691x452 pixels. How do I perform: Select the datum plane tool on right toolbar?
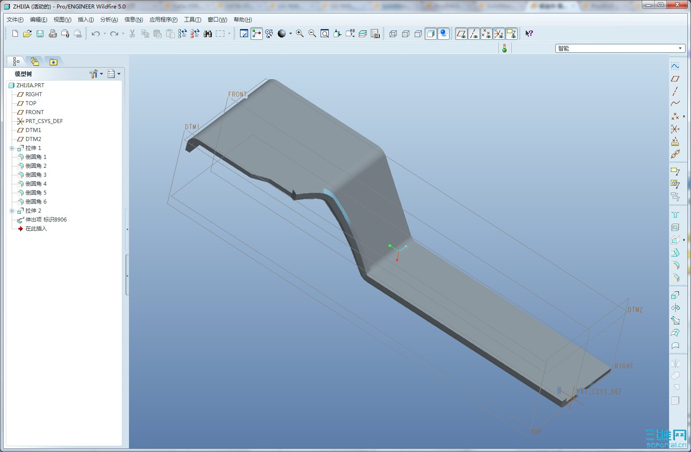coord(675,79)
